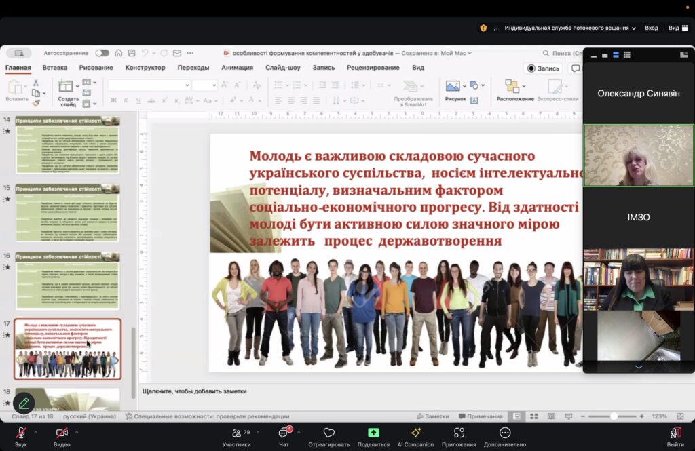Switch to slide sorter view in status bar
This screenshot has width=695, height=451.
pos(534,416)
